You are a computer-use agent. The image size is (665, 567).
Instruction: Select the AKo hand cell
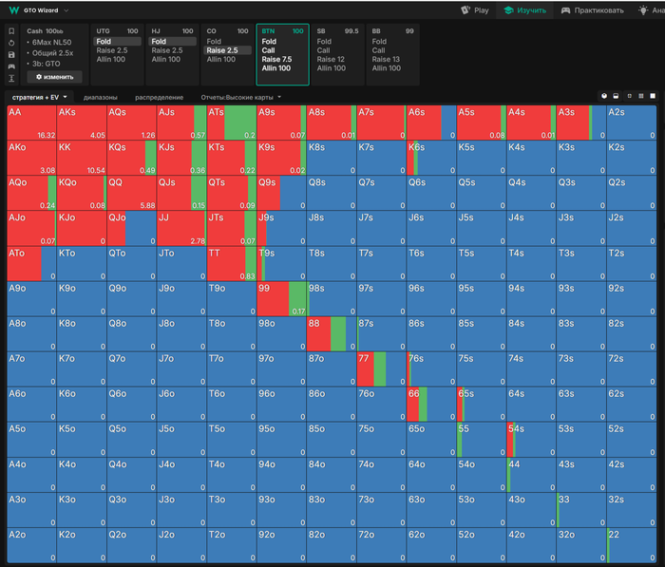31,159
